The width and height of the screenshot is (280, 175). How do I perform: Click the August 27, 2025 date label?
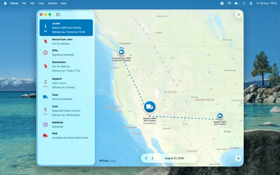click(x=174, y=158)
